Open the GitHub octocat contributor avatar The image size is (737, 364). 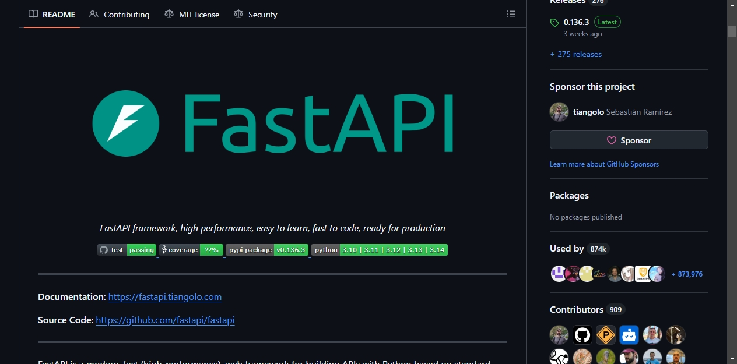pyautogui.click(x=582, y=335)
